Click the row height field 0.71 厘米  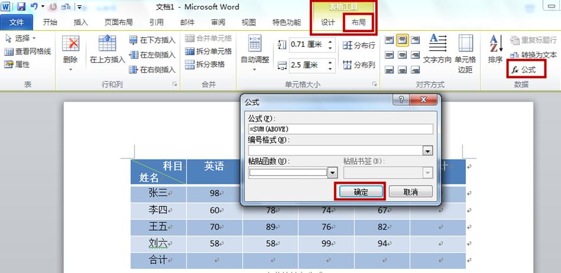pyautogui.click(x=307, y=44)
